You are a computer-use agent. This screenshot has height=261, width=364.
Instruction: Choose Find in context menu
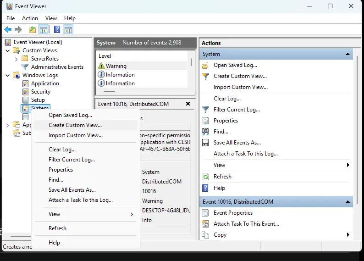click(86, 180)
